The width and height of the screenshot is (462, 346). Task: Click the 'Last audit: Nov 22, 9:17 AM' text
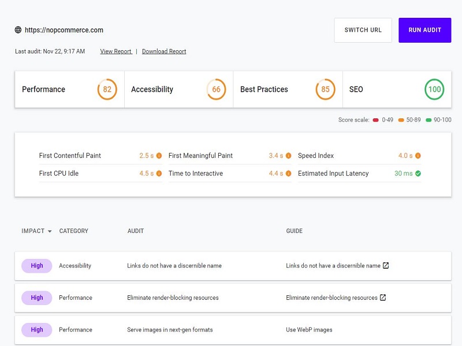50,51
